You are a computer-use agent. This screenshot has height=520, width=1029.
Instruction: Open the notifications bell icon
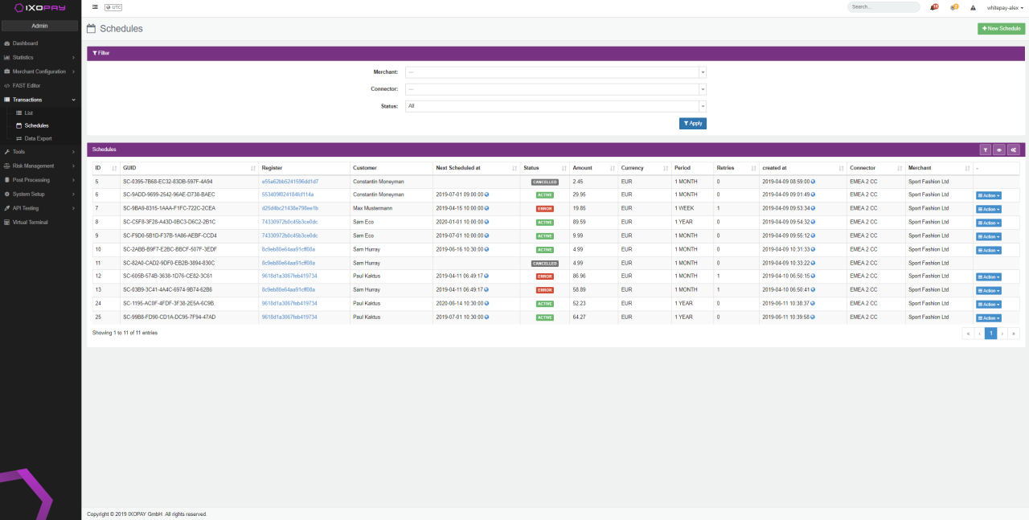click(934, 7)
